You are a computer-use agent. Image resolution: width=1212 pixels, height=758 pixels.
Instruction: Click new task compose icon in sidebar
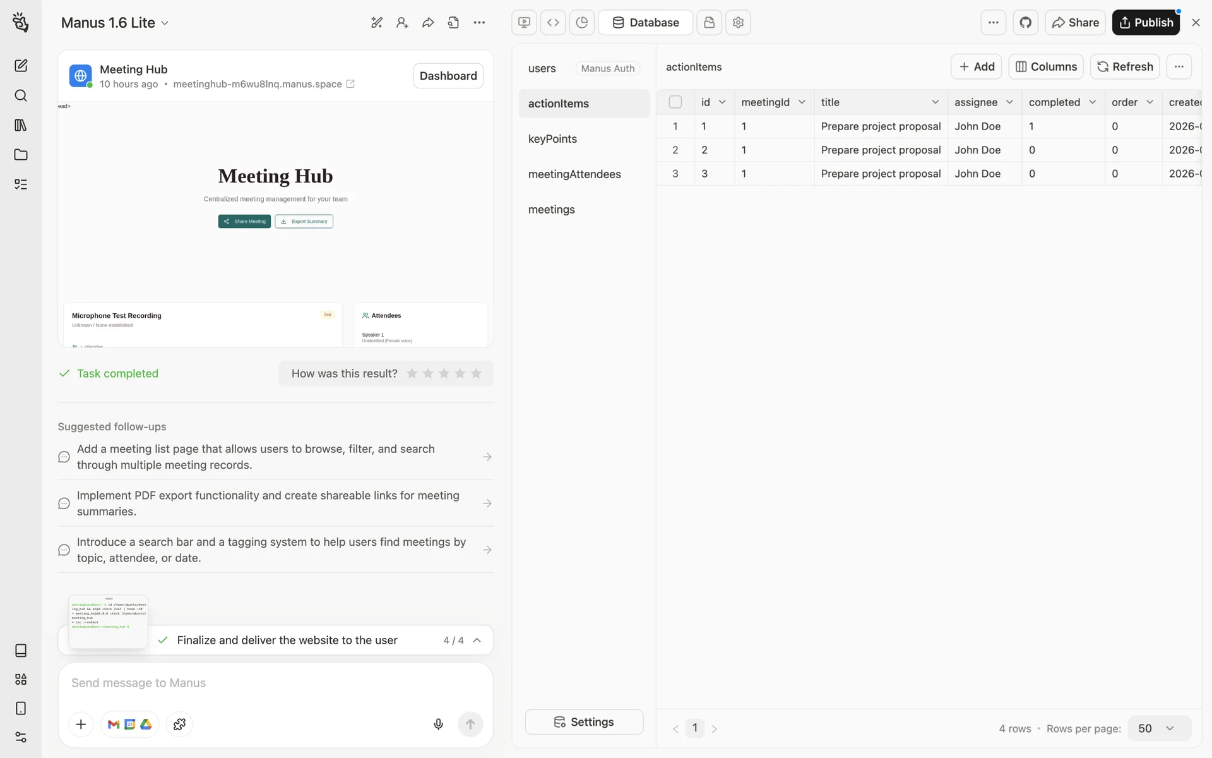click(21, 66)
